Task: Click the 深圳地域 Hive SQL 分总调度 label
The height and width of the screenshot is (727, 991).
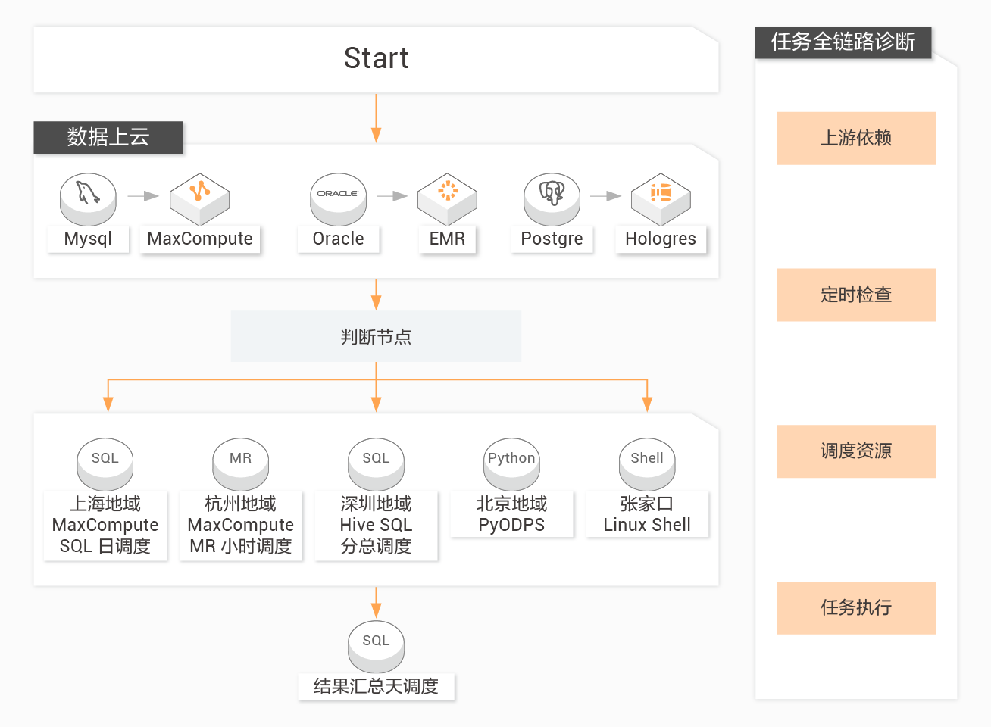Action: [x=376, y=525]
